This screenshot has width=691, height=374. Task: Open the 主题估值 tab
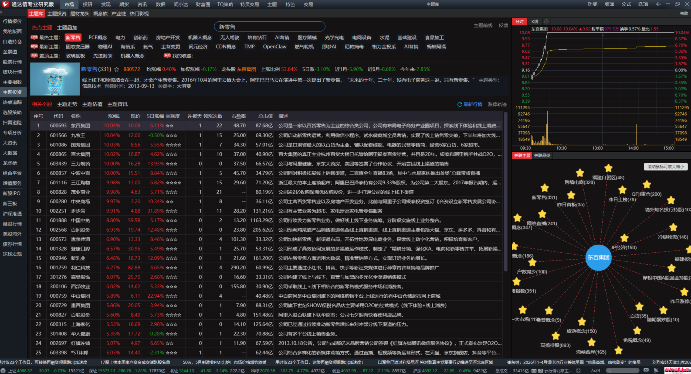(x=92, y=104)
